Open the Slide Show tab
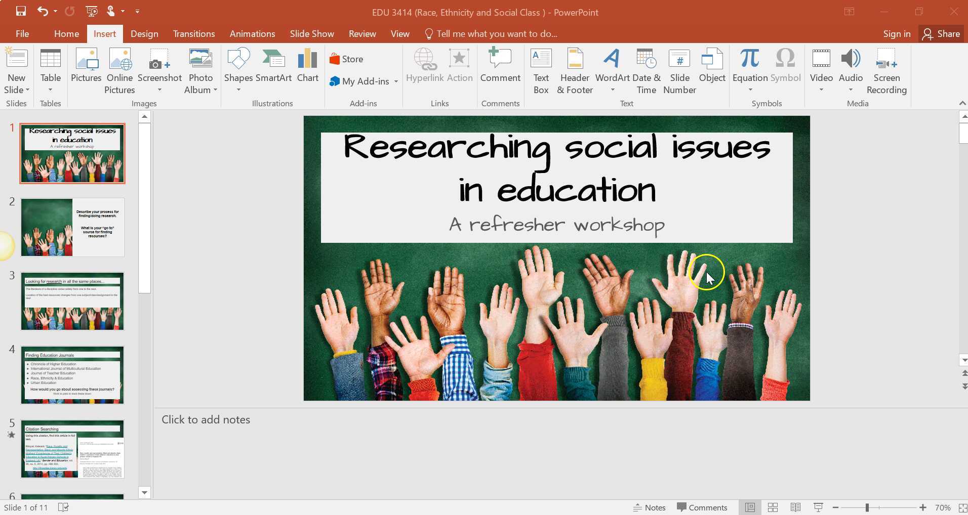Viewport: 968px width, 515px height. [x=311, y=33]
